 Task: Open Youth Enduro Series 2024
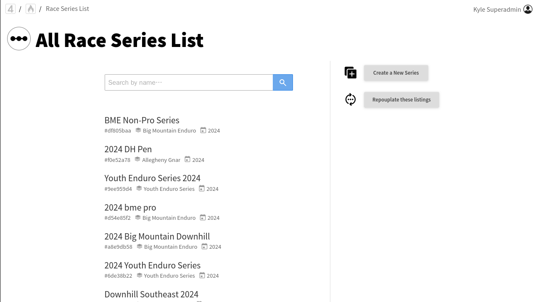pos(152,178)
